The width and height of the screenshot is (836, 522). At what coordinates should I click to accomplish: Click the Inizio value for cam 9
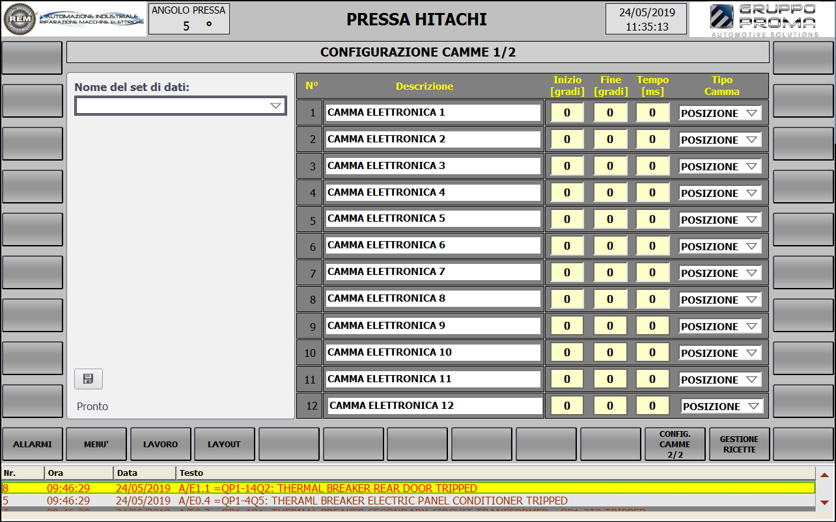[x=567, y=326]
